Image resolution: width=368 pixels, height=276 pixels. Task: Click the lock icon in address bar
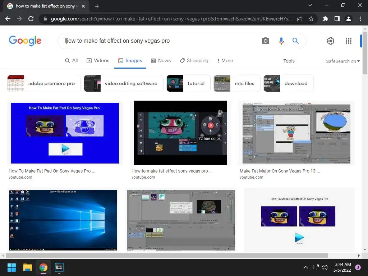pyautogui.click(x=45, y=19)
